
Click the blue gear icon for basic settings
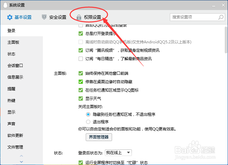pyautogui.click(x=10, y=17)
